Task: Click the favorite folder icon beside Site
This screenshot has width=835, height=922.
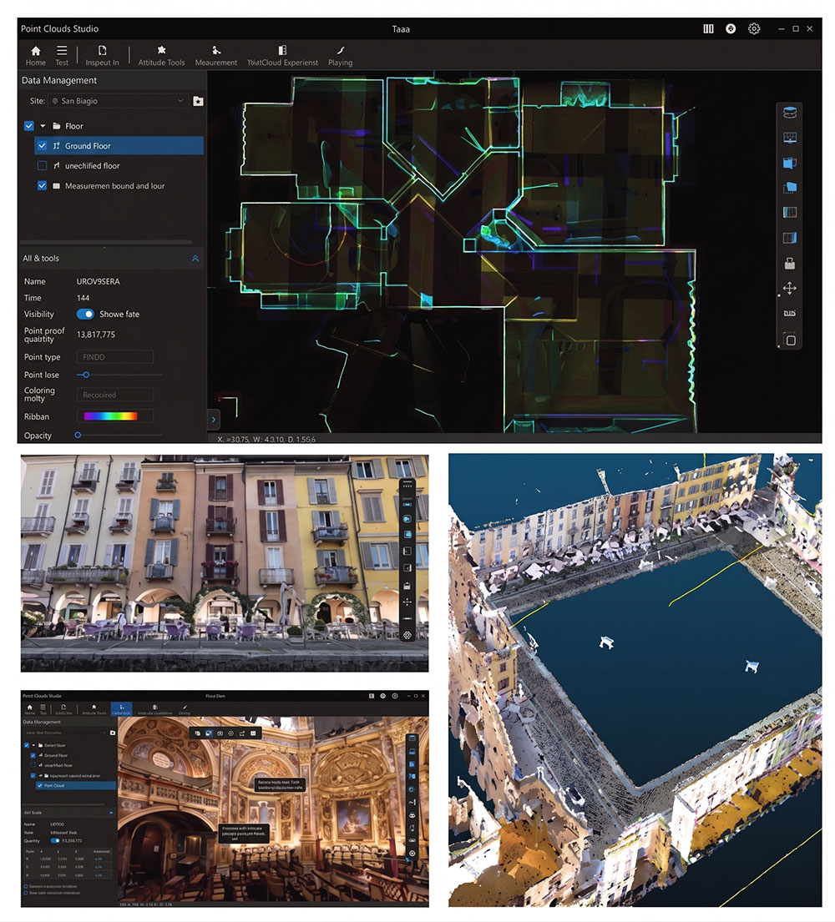Action: pos(198,101)
